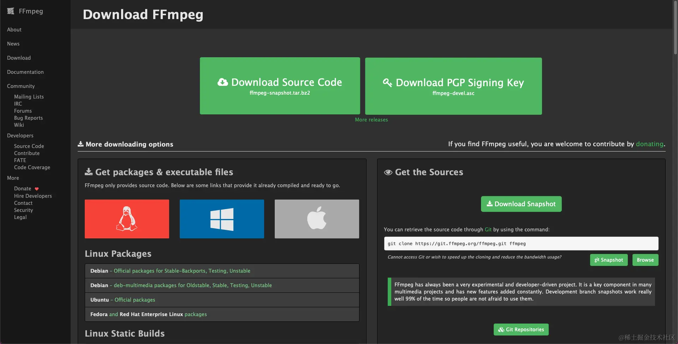This screenshot has width=678, height=344.
Task: Open News in the sidebar
Action: click(x=13, y=44)
